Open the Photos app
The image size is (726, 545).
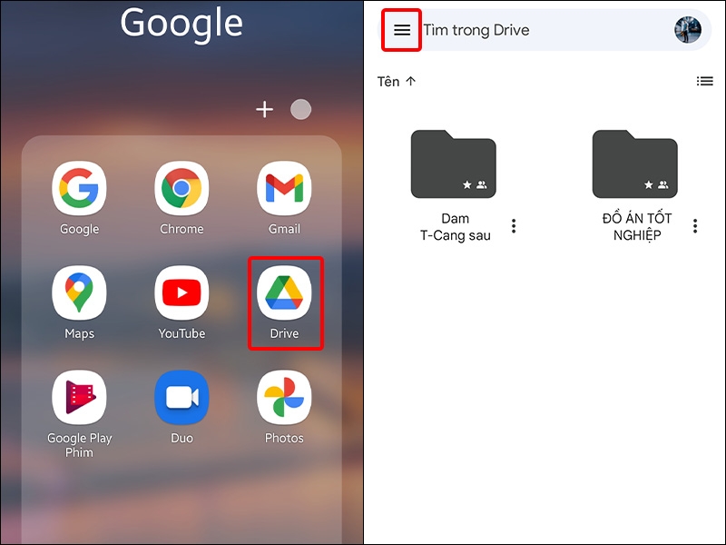coord(284,397)
